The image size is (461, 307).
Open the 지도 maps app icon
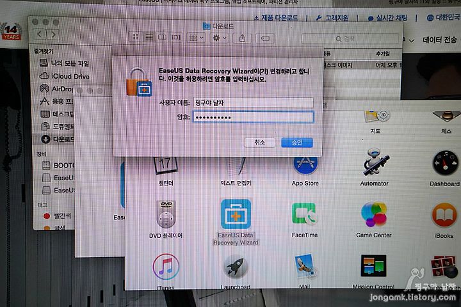376,117
